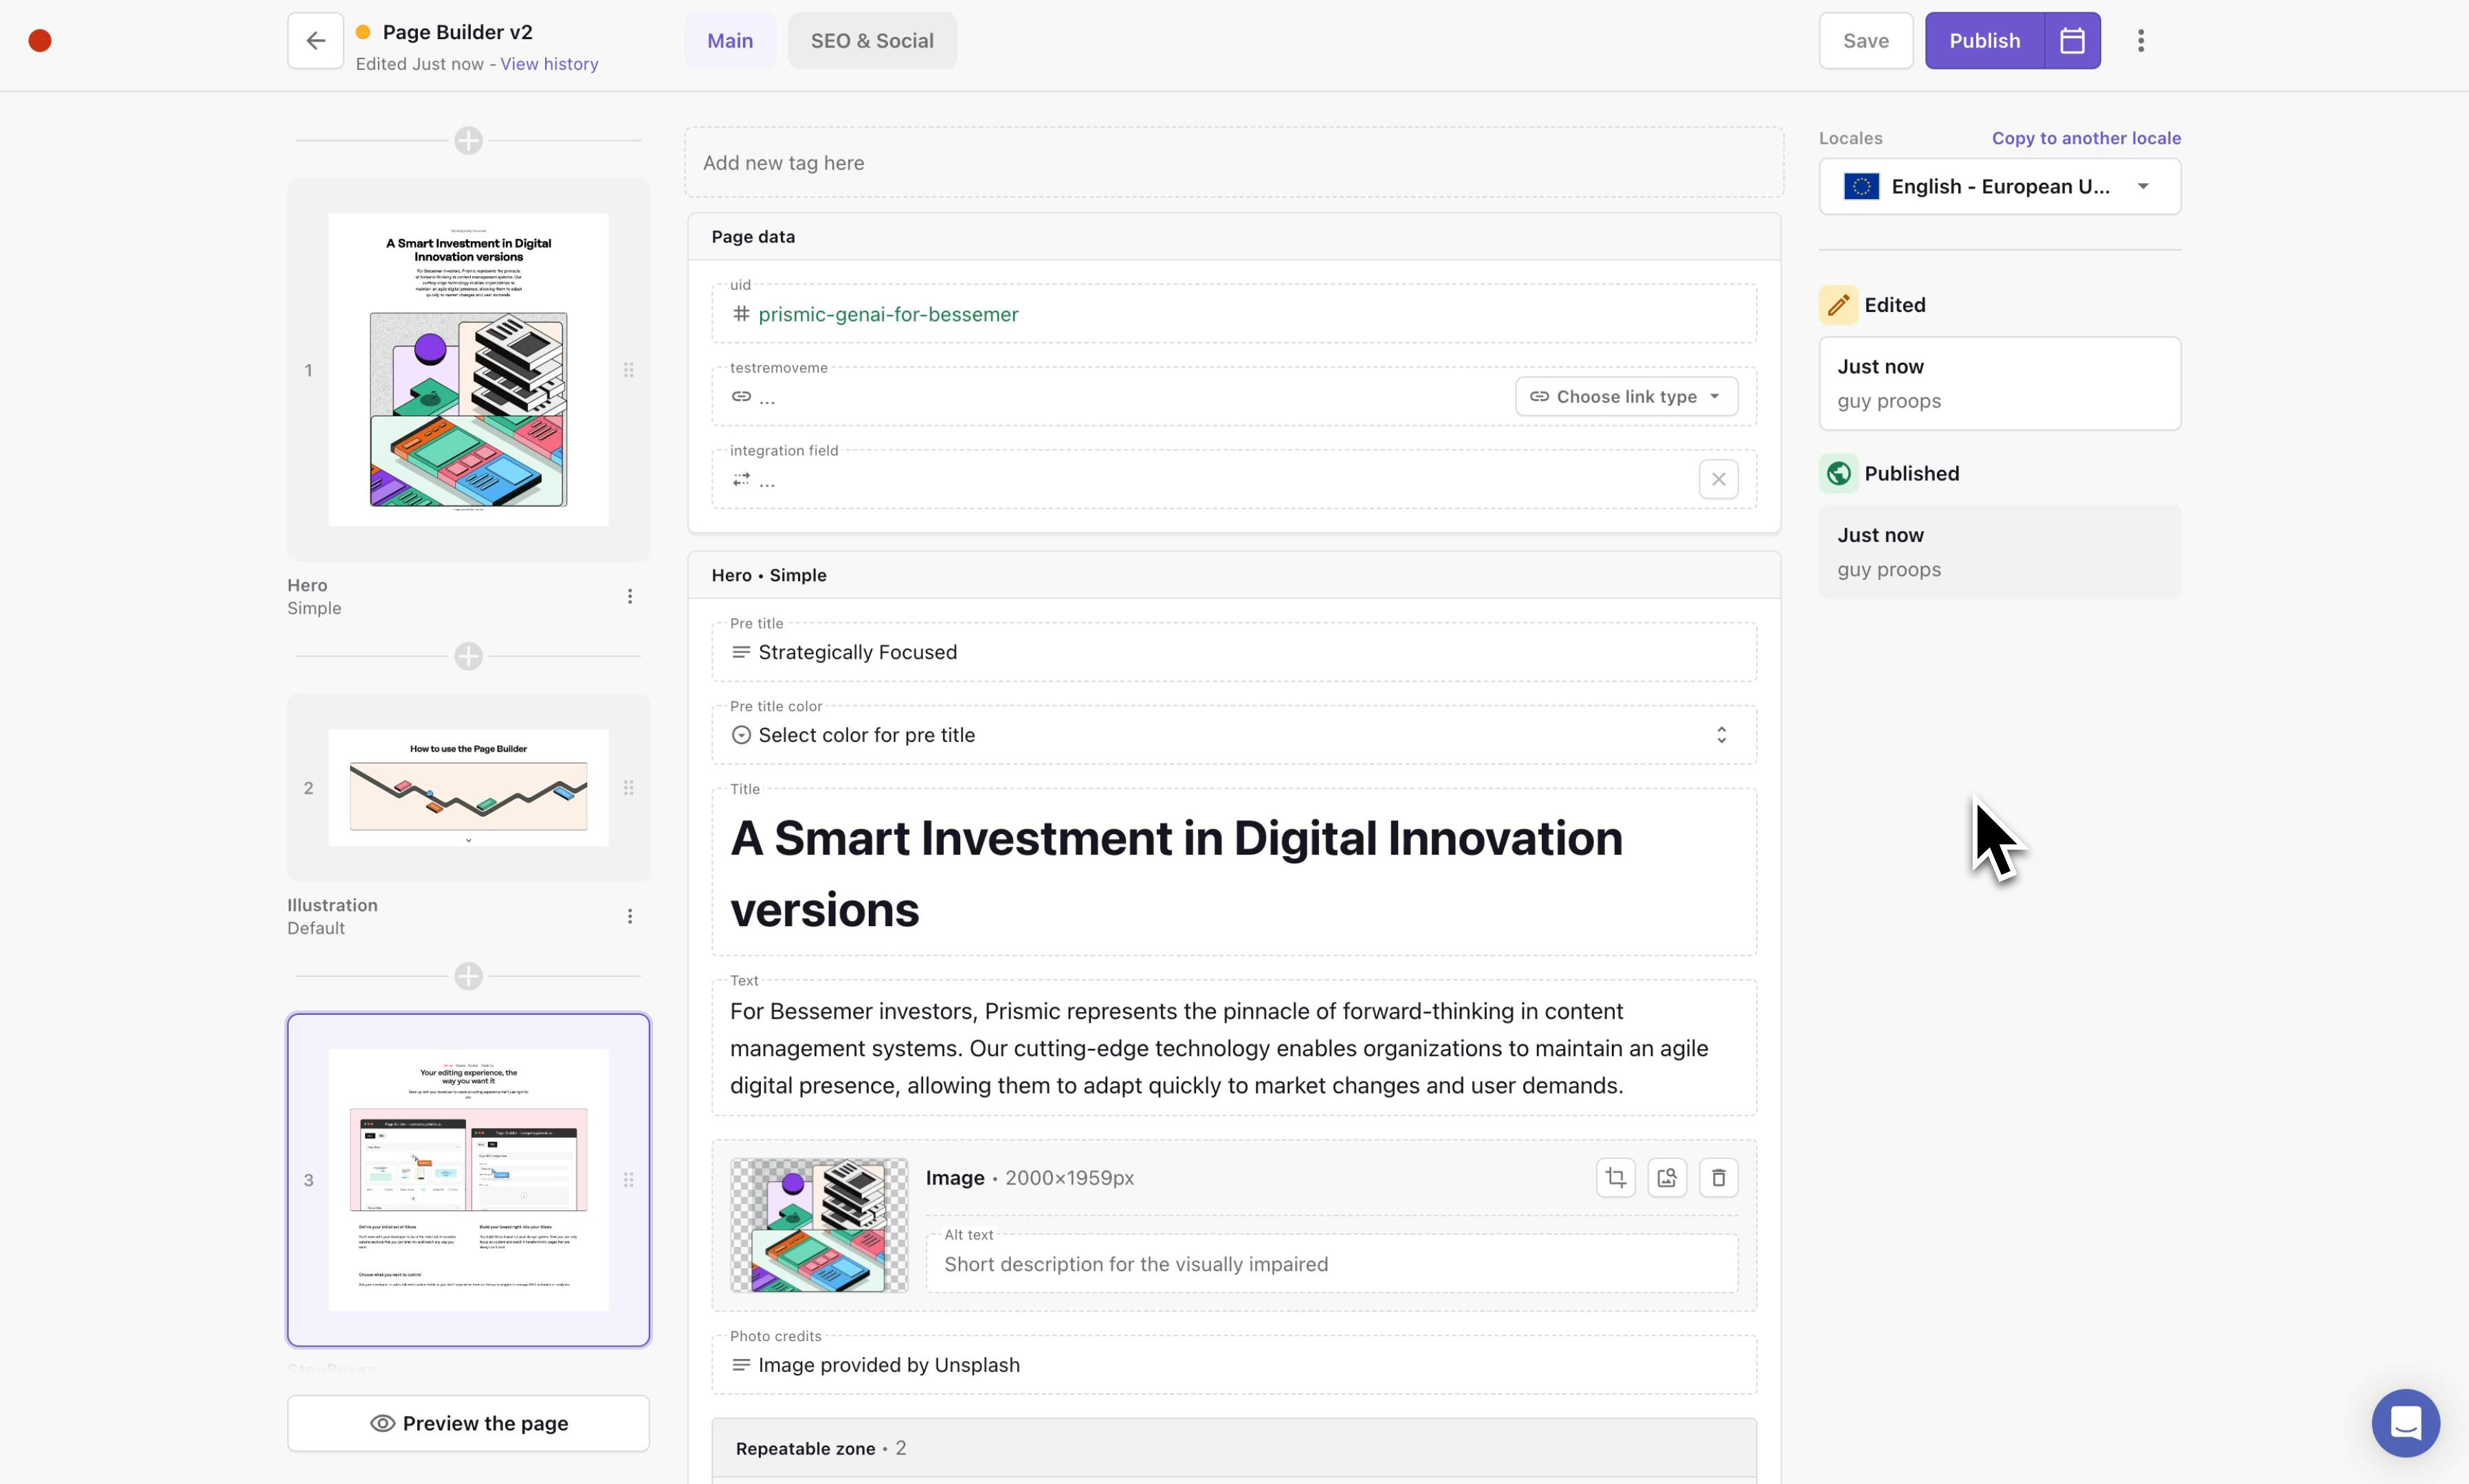Viewport: 2469px width, 1484px height.
Task: Click the crop image icon
Action: click(1616, 1178)
